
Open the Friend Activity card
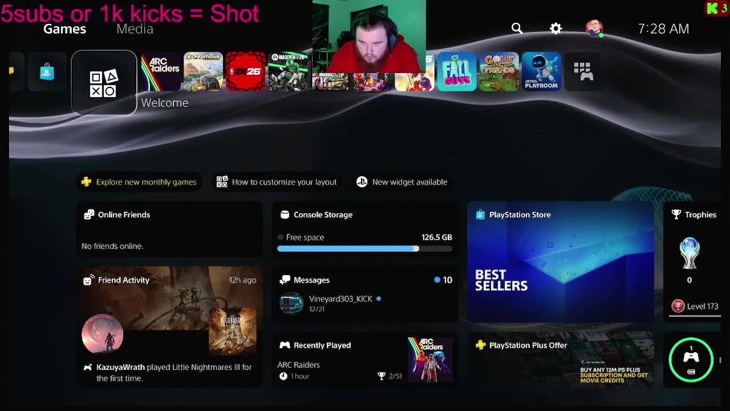coord(169,327)
